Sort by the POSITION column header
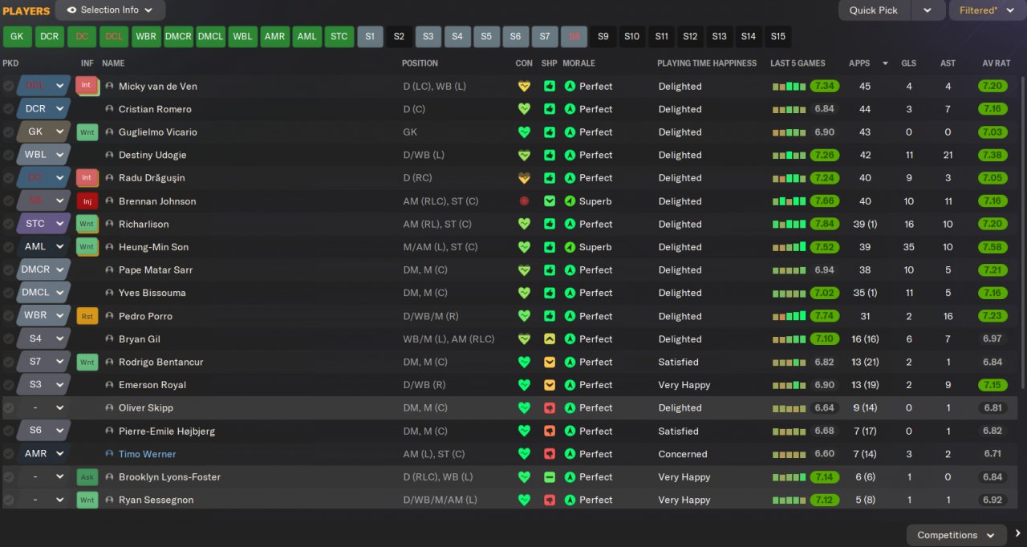The width and height of the screenshot is (1027, 547). click(x=420, y=63)
